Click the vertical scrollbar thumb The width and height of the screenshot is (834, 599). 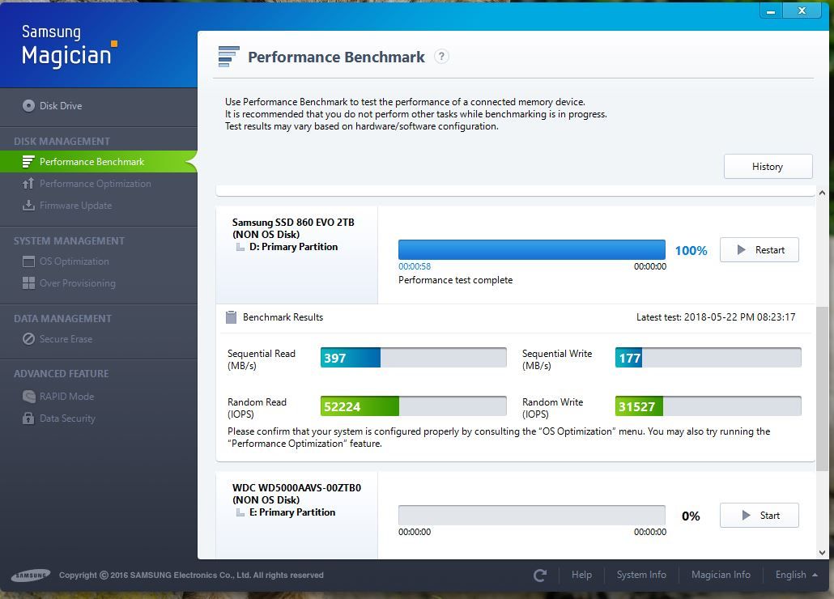coord(822,389)
